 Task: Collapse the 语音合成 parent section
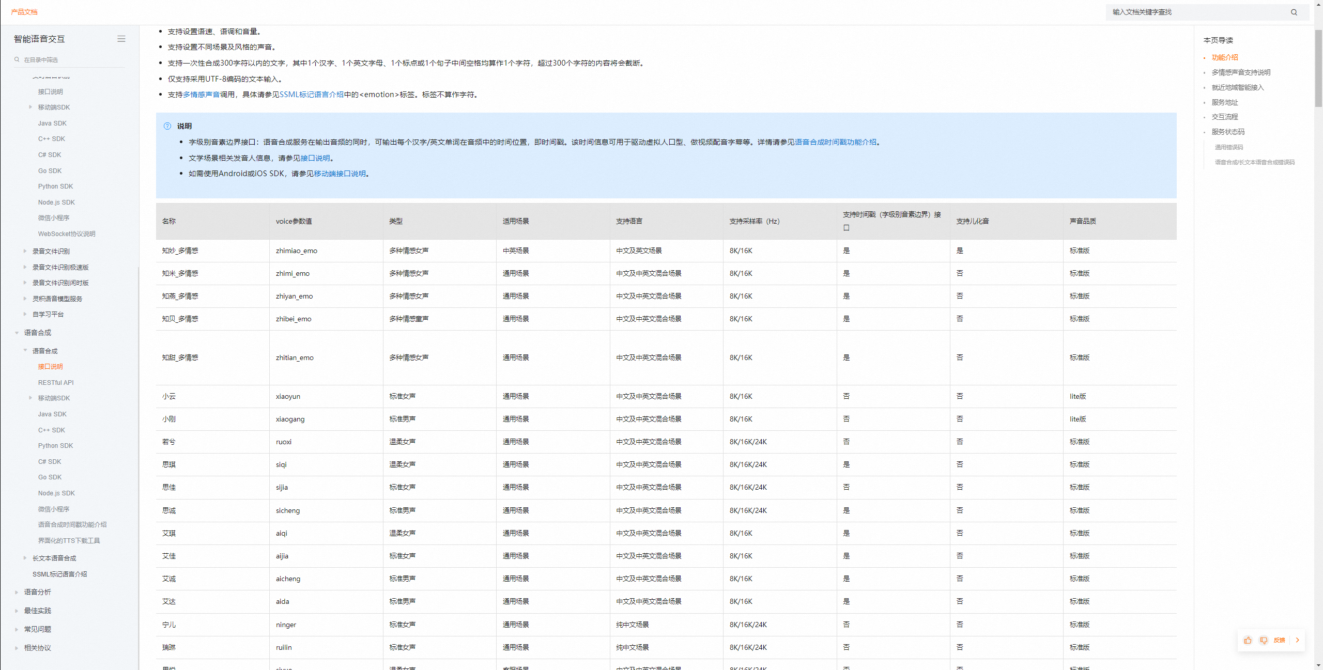click(x=17, y=333)
